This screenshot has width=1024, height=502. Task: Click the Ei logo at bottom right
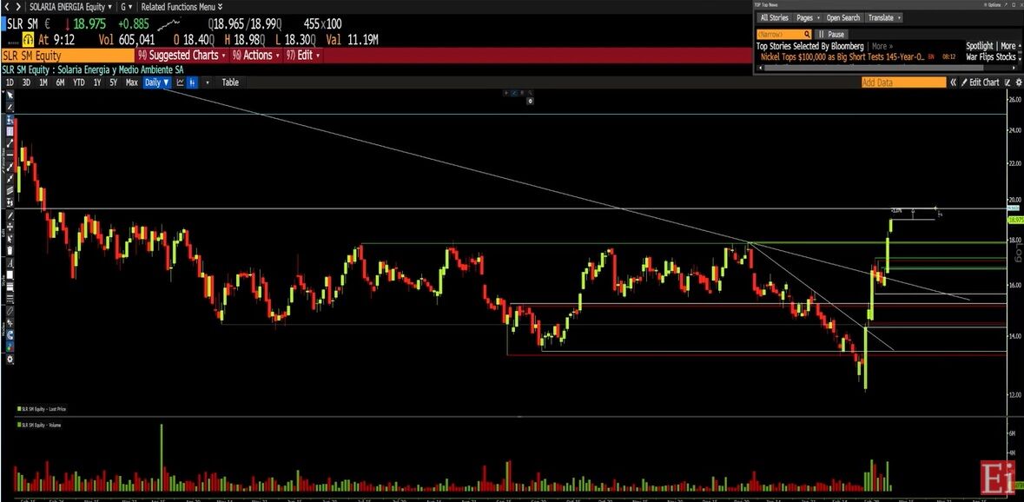click(x=998, y=477)
